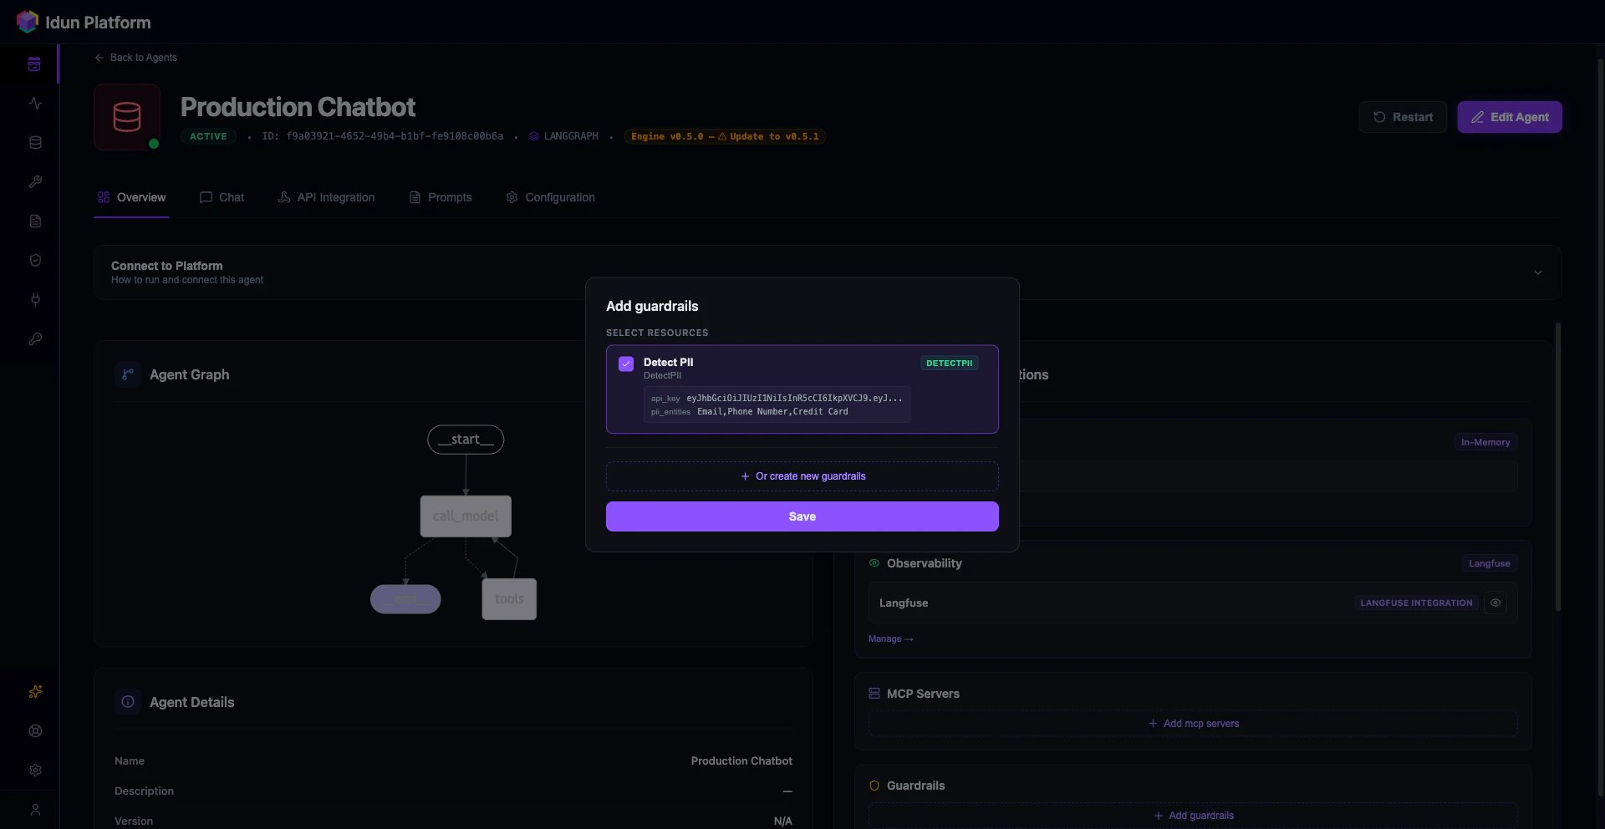Select the wrench tools sidebar icon
The height and width of the screenshot is (829, 1605).
(x=35, y=182)
